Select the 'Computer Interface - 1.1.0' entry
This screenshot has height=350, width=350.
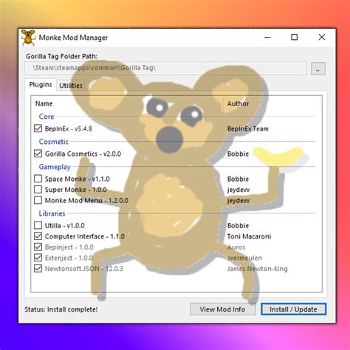[85, 236]
